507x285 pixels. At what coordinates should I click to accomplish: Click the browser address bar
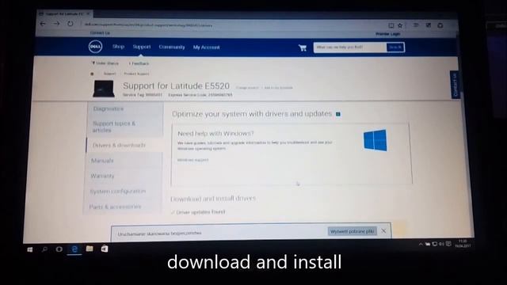pos(233,25)
